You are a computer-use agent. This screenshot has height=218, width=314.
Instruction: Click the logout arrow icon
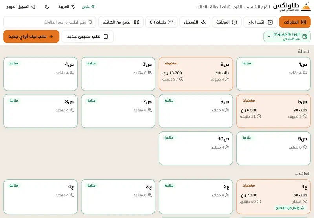click(33, 7)
